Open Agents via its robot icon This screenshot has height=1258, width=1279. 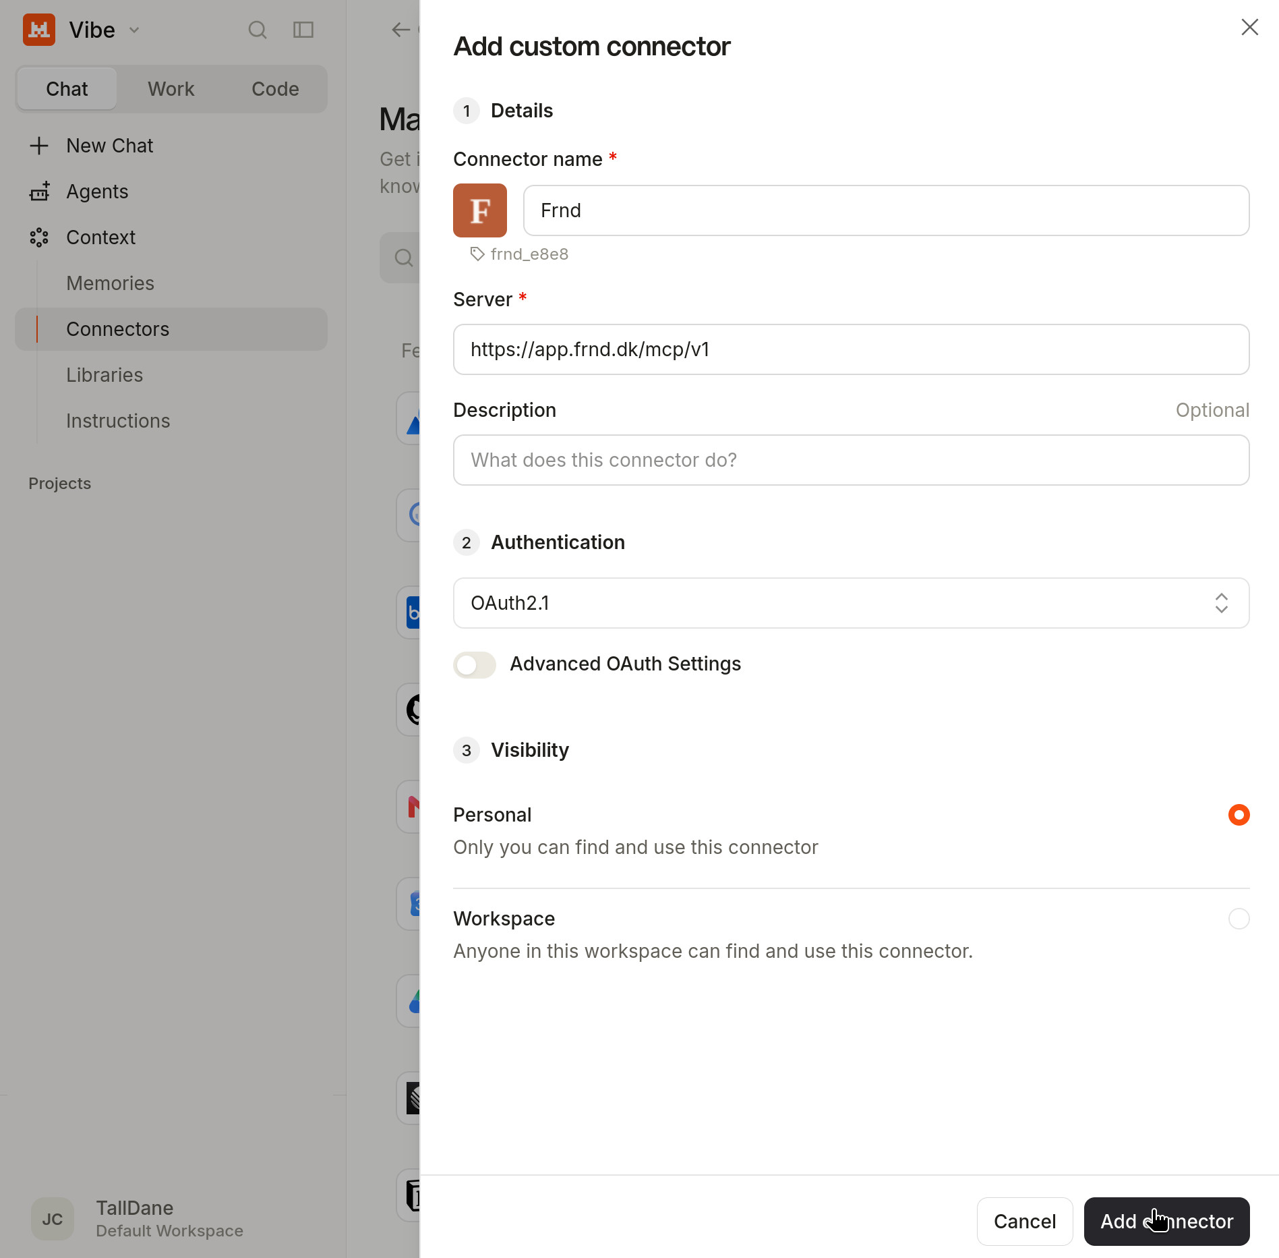pos(39,192)
